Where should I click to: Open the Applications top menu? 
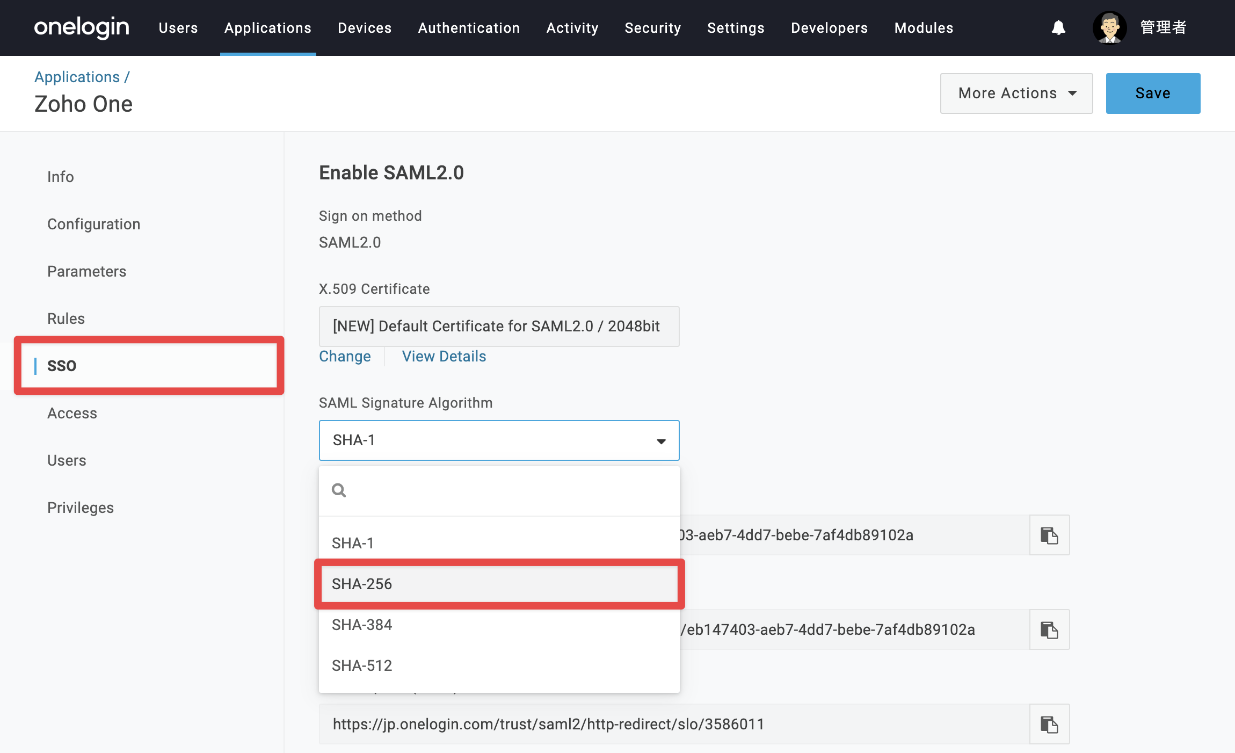[x=268, y=28]
